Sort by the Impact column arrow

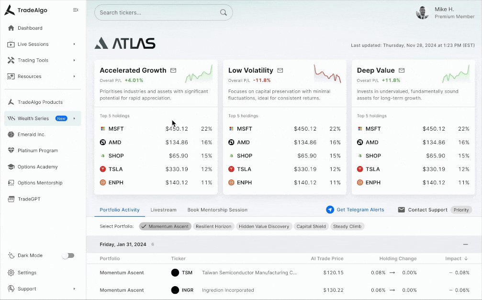click(x=466, y=258)
